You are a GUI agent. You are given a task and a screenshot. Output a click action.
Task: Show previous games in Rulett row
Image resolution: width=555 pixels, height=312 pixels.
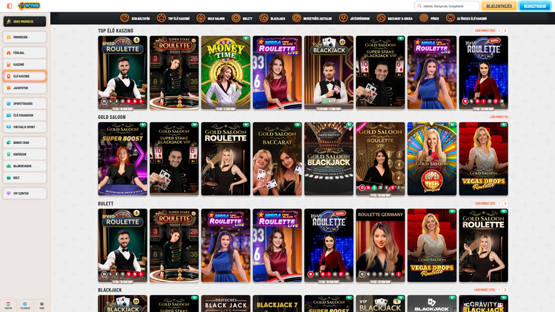[499, 203]
